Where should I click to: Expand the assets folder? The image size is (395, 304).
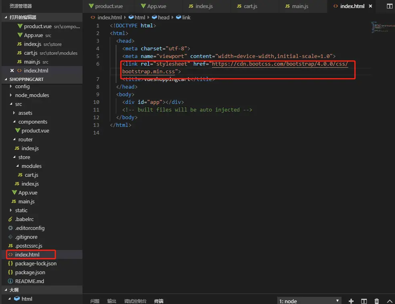(42, 113)
